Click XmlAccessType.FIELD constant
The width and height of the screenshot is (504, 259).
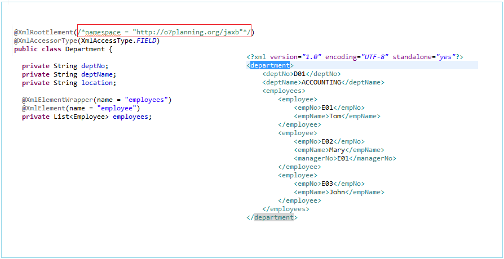click(x=118, y=41)
